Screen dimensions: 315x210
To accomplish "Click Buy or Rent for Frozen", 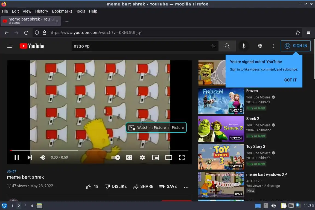I will tap(256, 108).
